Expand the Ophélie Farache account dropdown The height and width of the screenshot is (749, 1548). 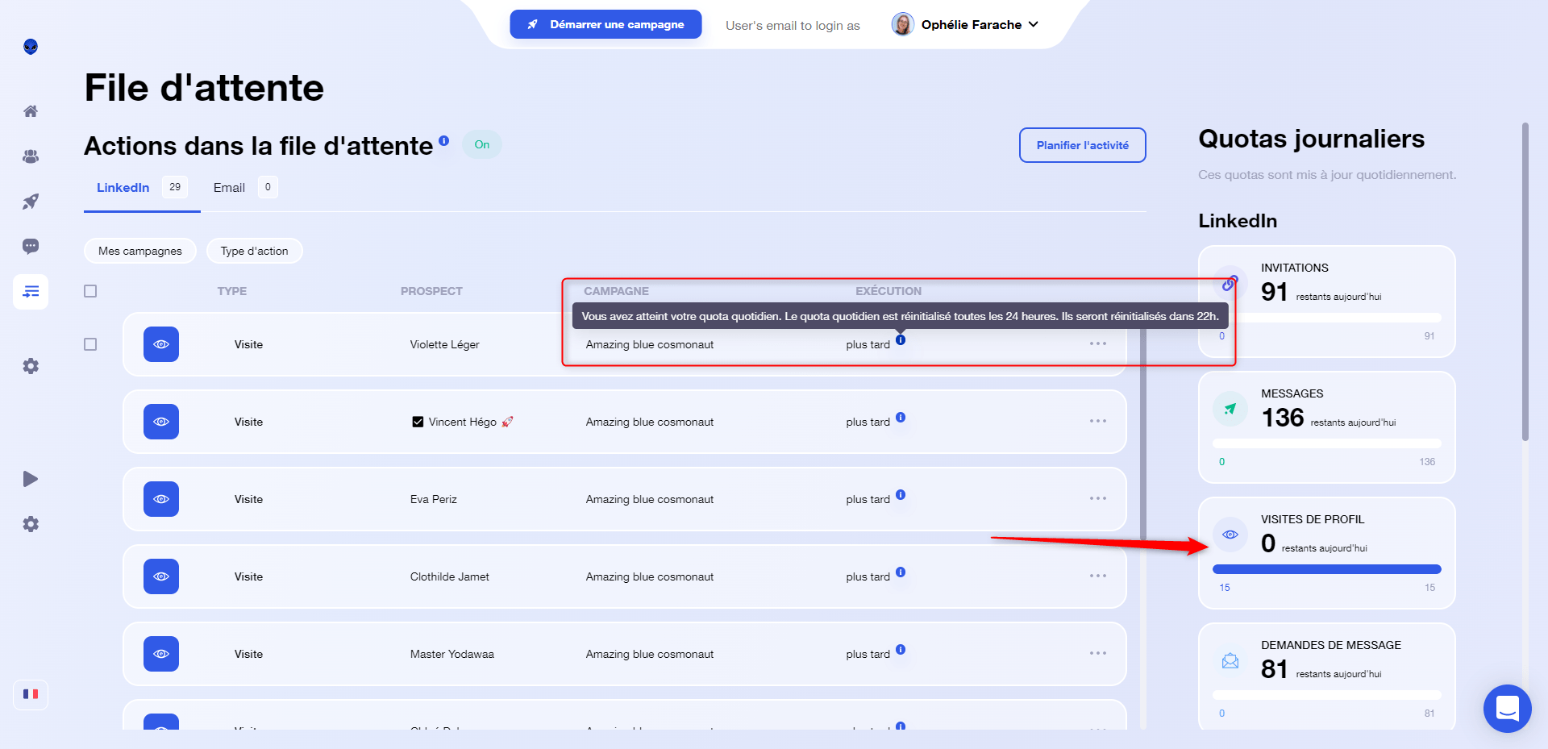click(x=965, y=24)
